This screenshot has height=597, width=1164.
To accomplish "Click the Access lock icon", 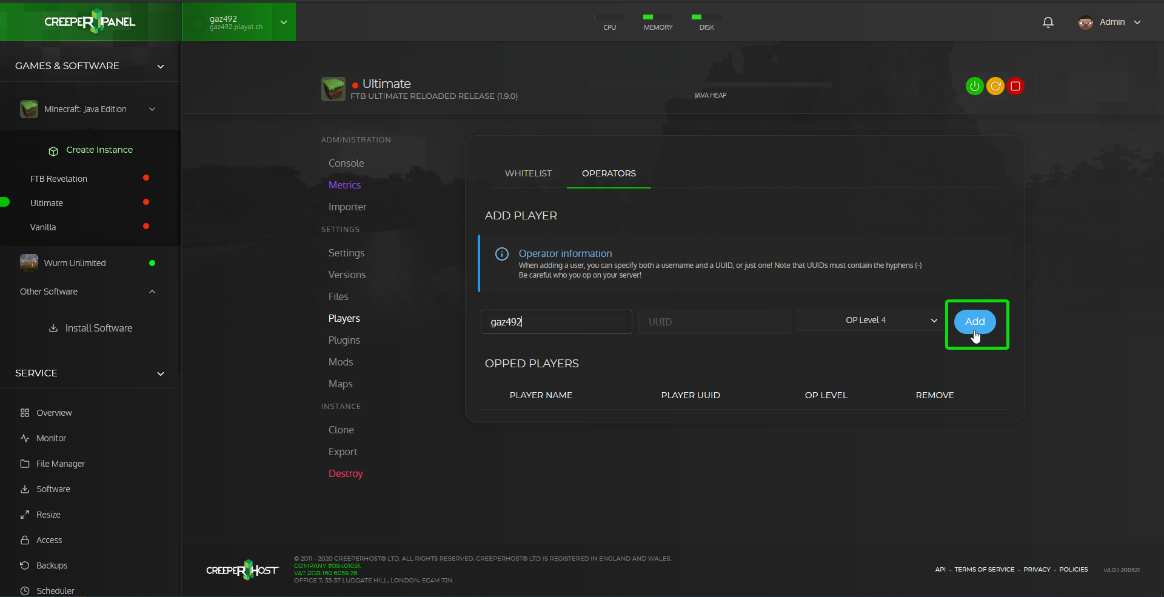I will coord(25,540).
